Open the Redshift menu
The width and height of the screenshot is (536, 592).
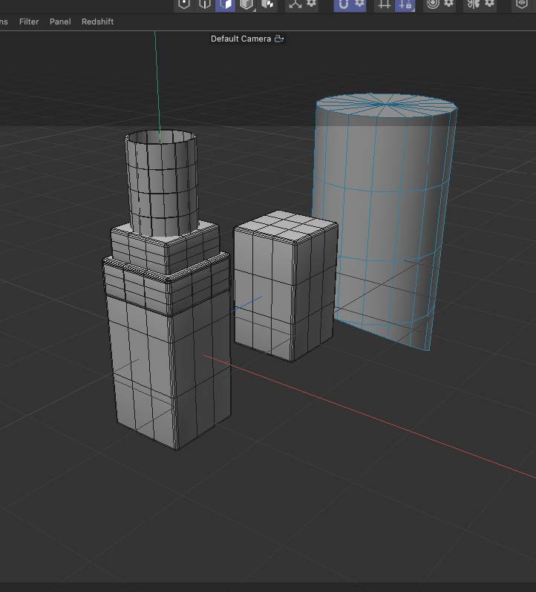(97, 22)
